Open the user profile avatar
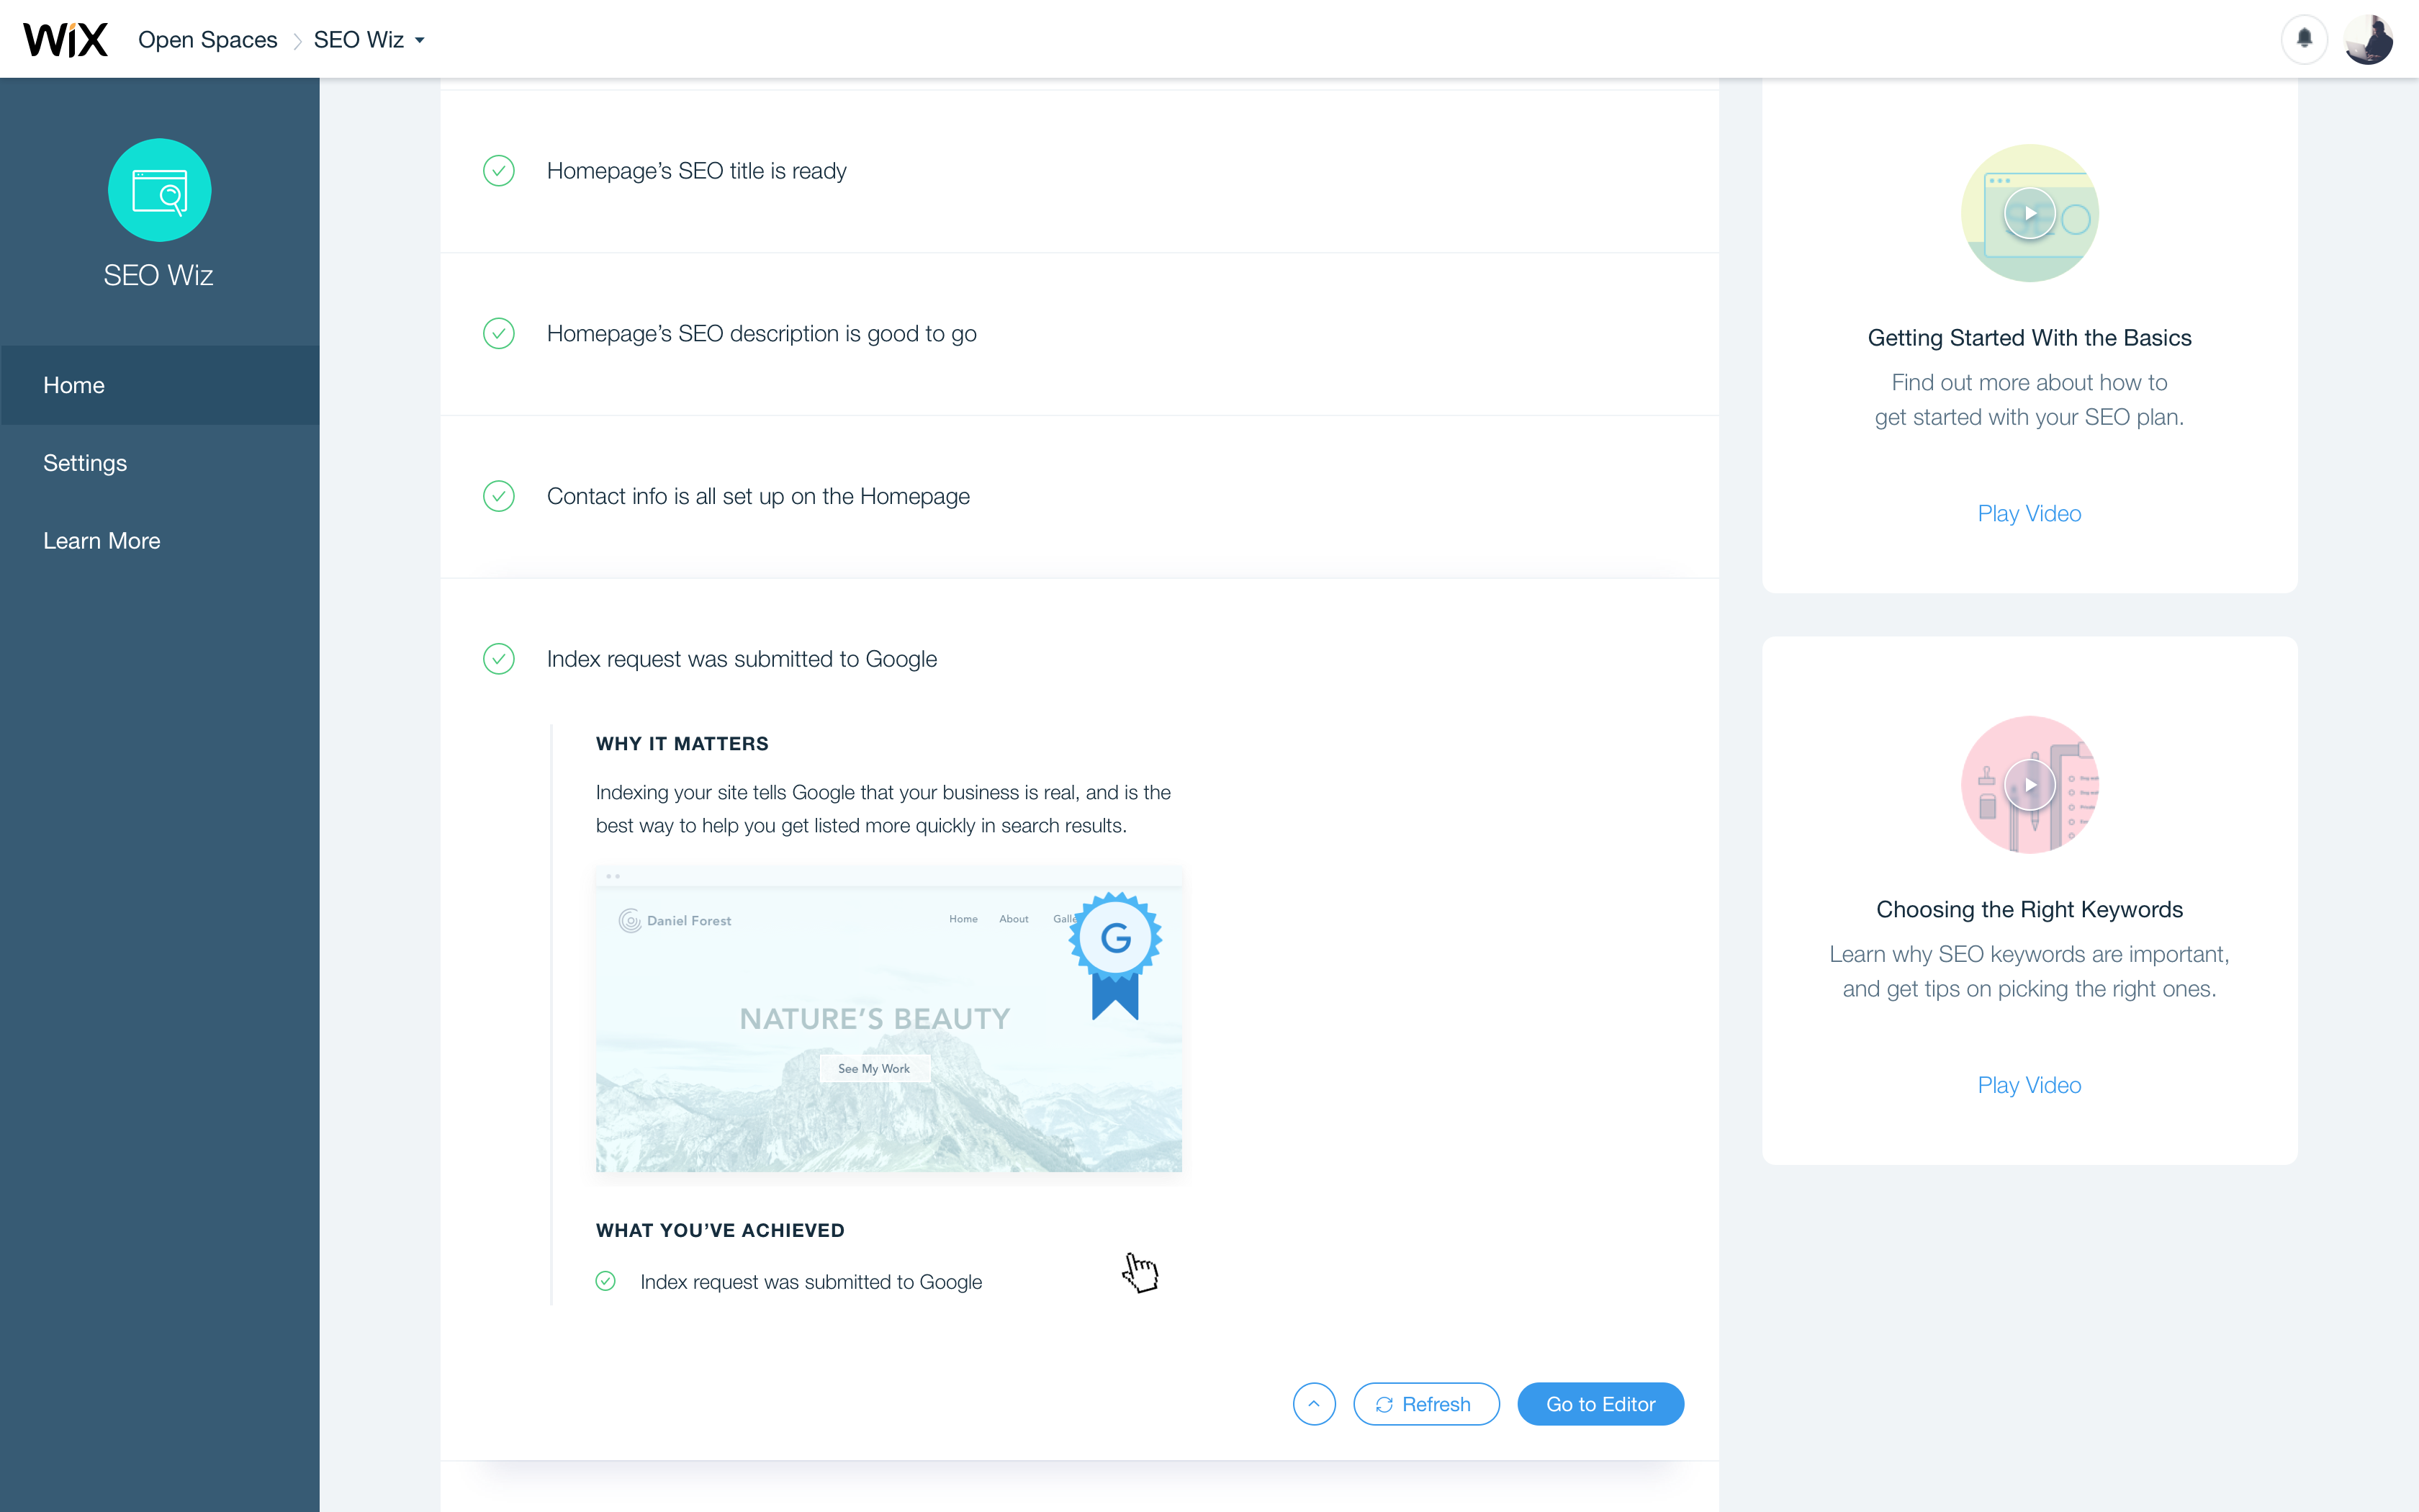Image resolution: width=2419 pixels, height=1512 pixels. (2368, 39)
